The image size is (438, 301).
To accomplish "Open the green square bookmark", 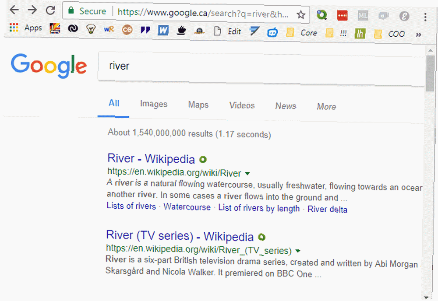I will click(x=360, y=34).
